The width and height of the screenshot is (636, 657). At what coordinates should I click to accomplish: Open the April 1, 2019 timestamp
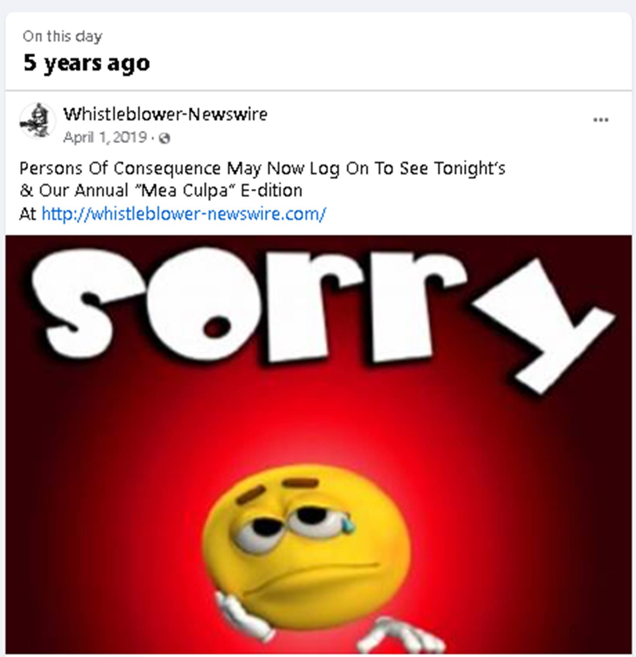105,138
